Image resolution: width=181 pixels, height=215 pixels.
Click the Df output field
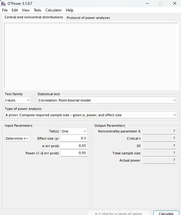pyautogui.click(x=160, y=146)
